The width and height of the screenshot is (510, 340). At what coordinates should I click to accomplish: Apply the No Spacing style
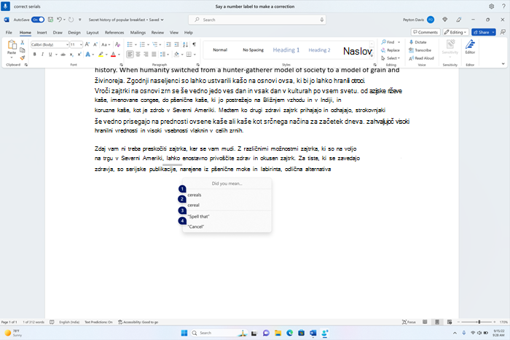[253, 50]
